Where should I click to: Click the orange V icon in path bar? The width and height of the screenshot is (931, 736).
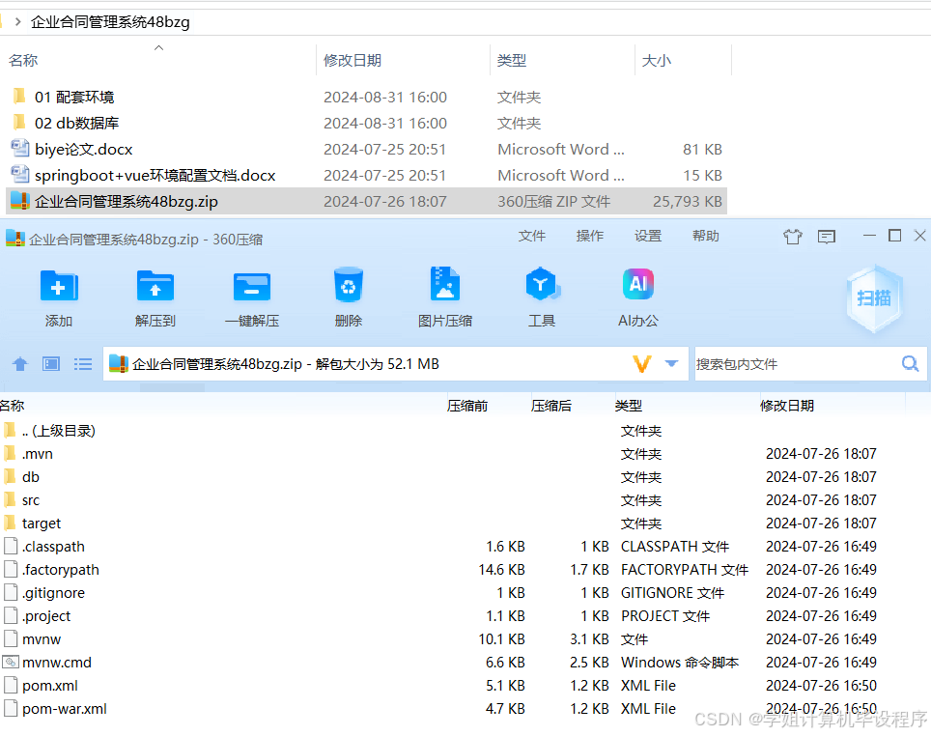coord(642,363)
